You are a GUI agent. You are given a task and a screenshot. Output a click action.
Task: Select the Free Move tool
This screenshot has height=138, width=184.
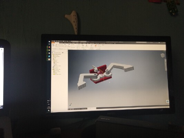coord(61,45)
